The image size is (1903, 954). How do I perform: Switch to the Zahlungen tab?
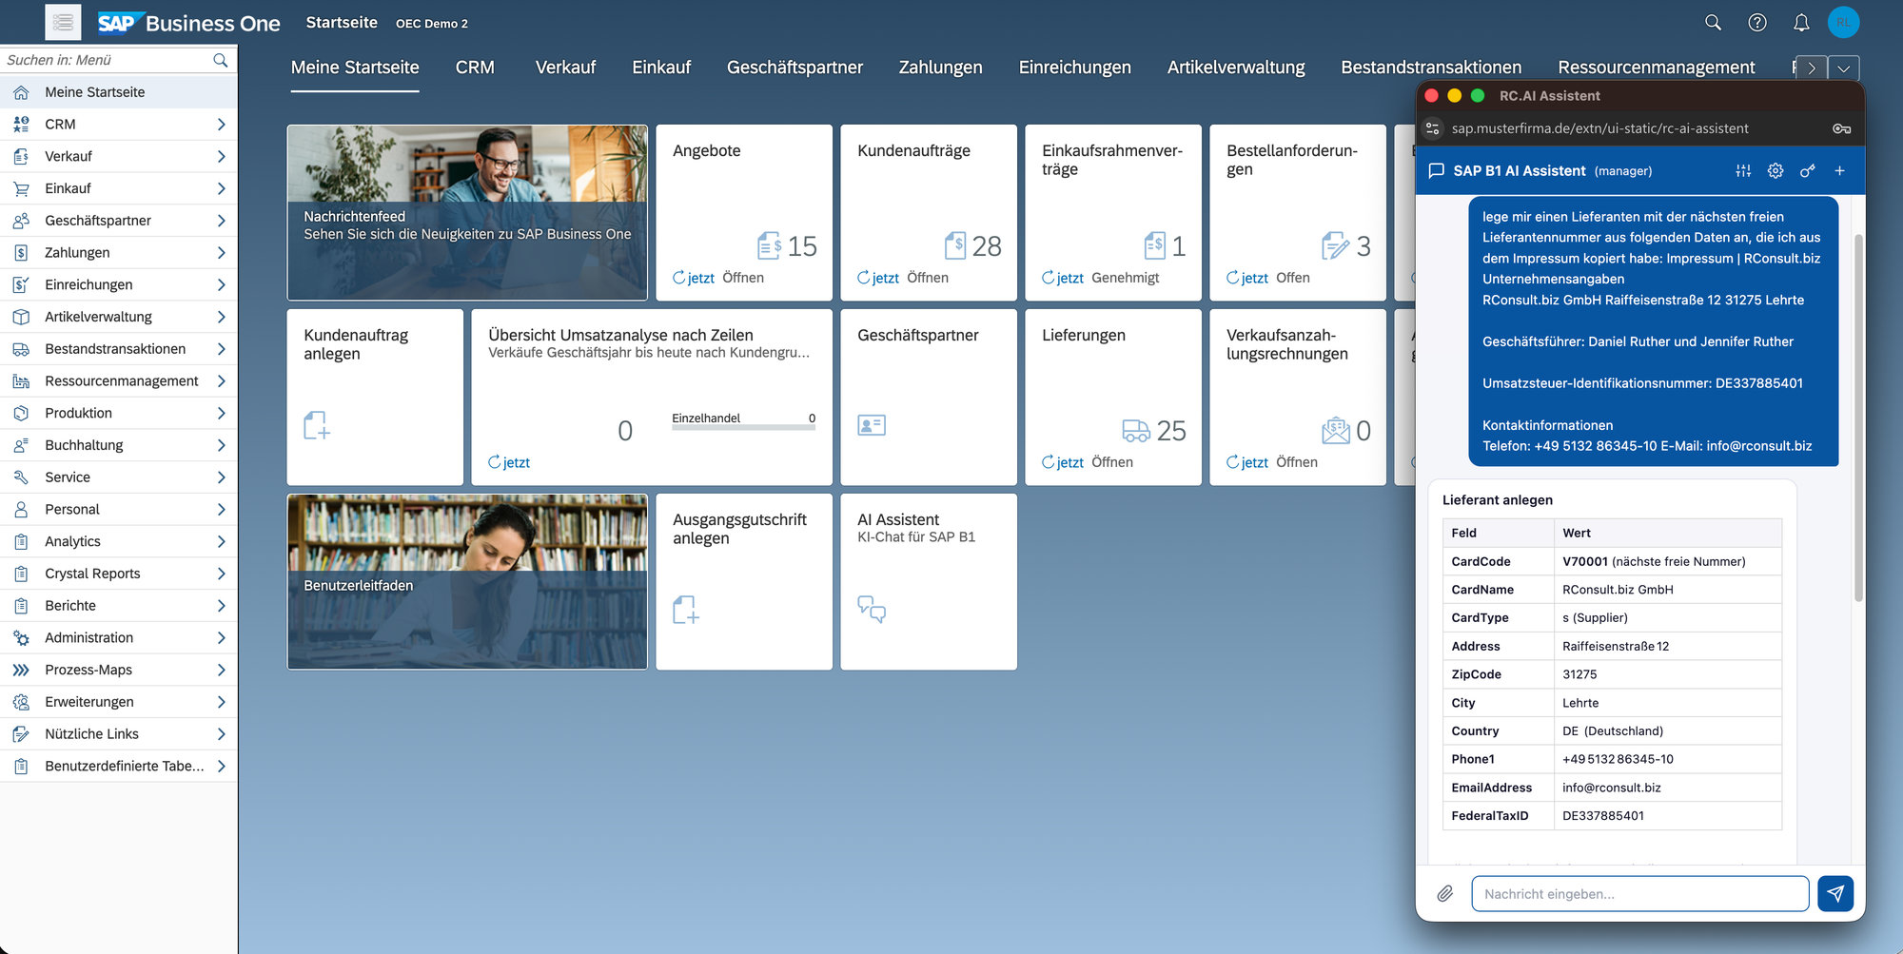pyautogui.click(x=940, y=68)
